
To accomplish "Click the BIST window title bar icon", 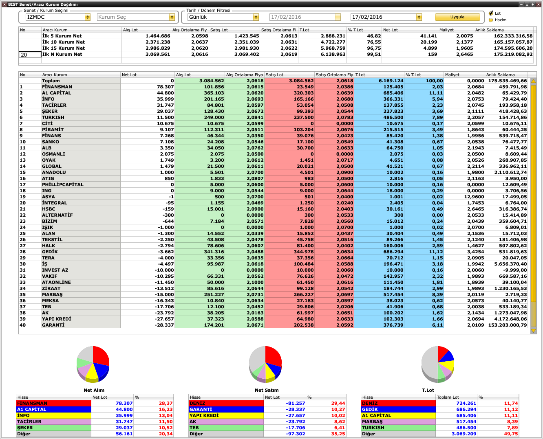I will (4, 4).
